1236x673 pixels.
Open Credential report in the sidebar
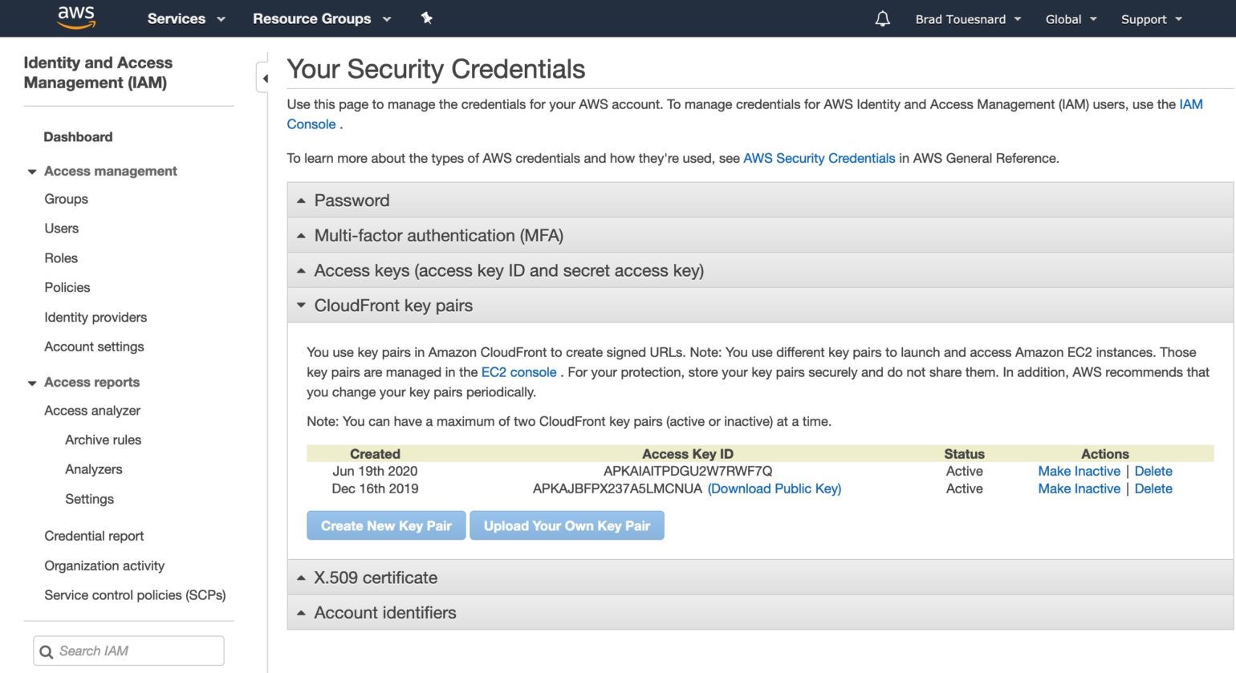94,536
